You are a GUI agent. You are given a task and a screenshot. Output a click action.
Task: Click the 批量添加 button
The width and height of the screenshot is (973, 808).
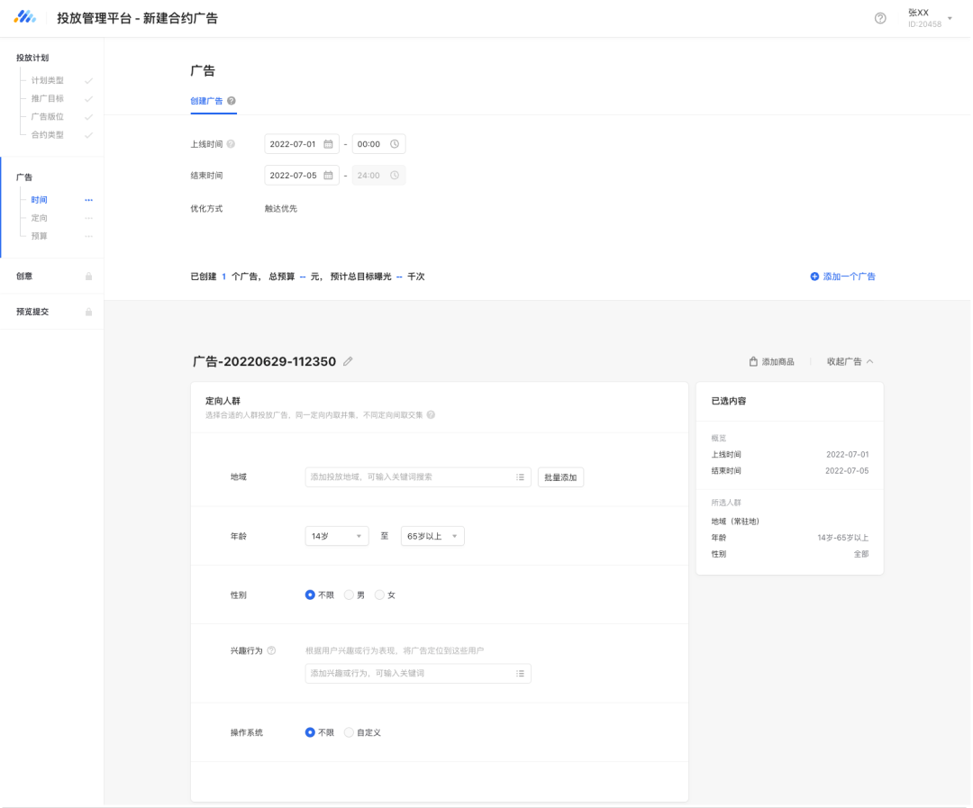[x=560, y=477]
